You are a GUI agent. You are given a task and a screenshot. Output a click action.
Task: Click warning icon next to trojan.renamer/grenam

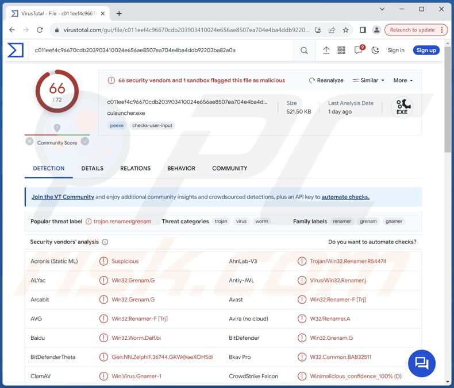coord(89,222)
